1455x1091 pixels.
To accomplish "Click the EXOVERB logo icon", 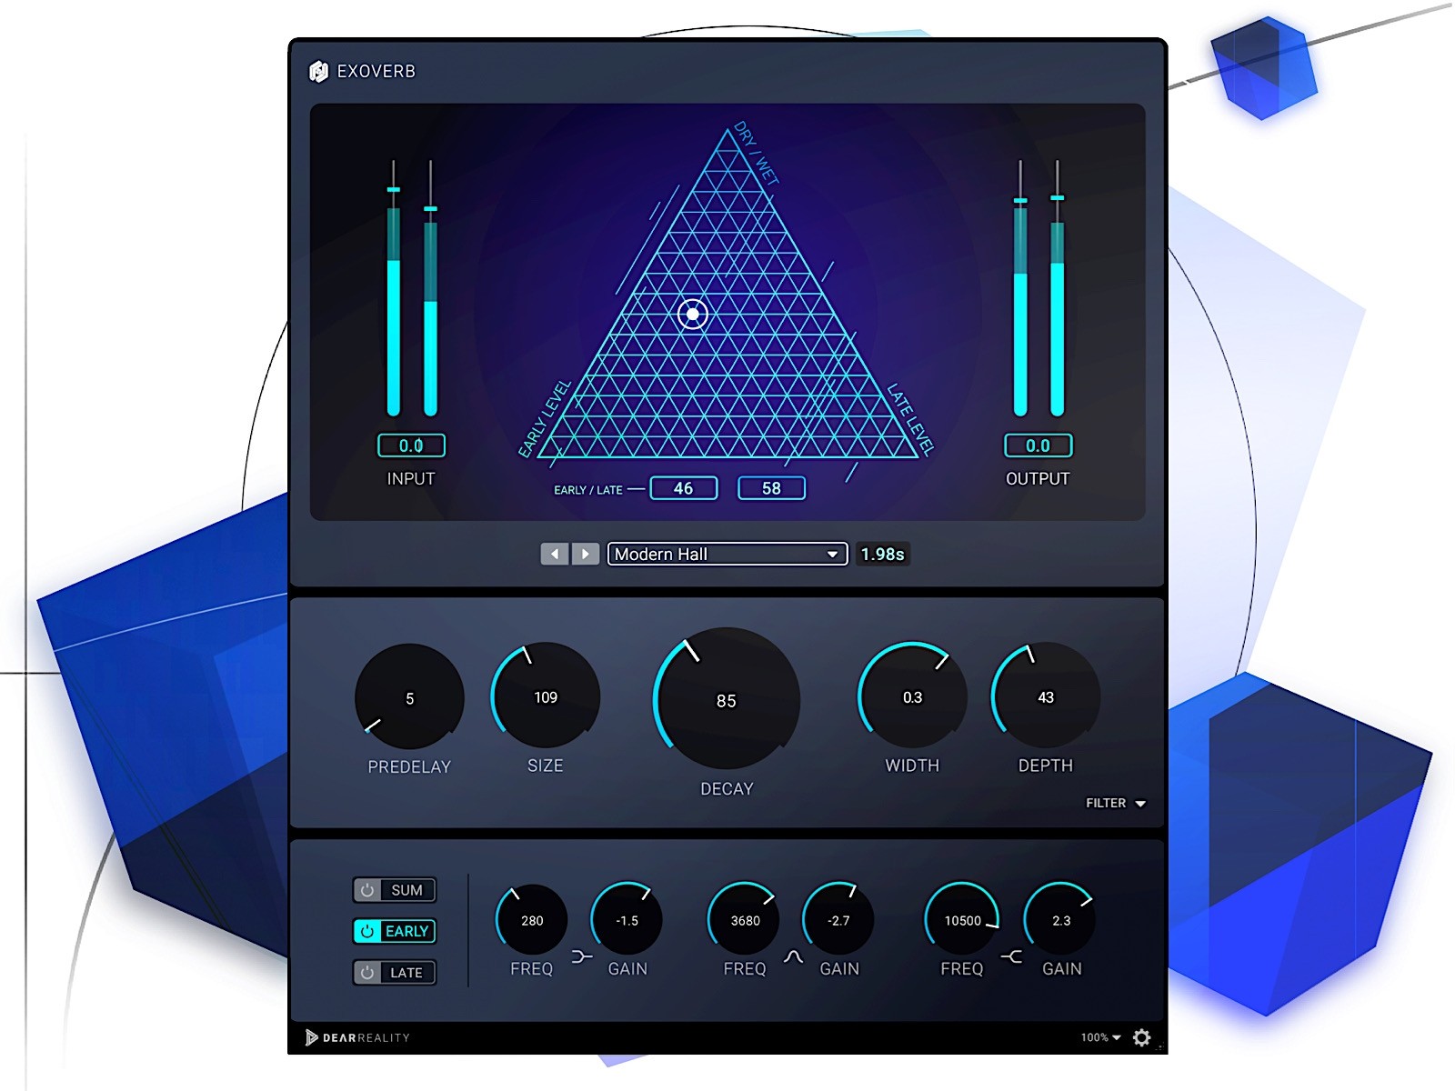I will coord(318,71).
